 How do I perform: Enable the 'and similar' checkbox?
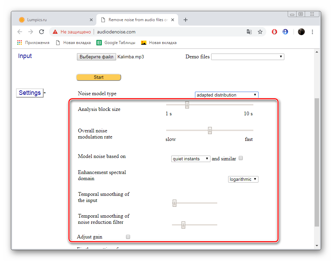241,158
